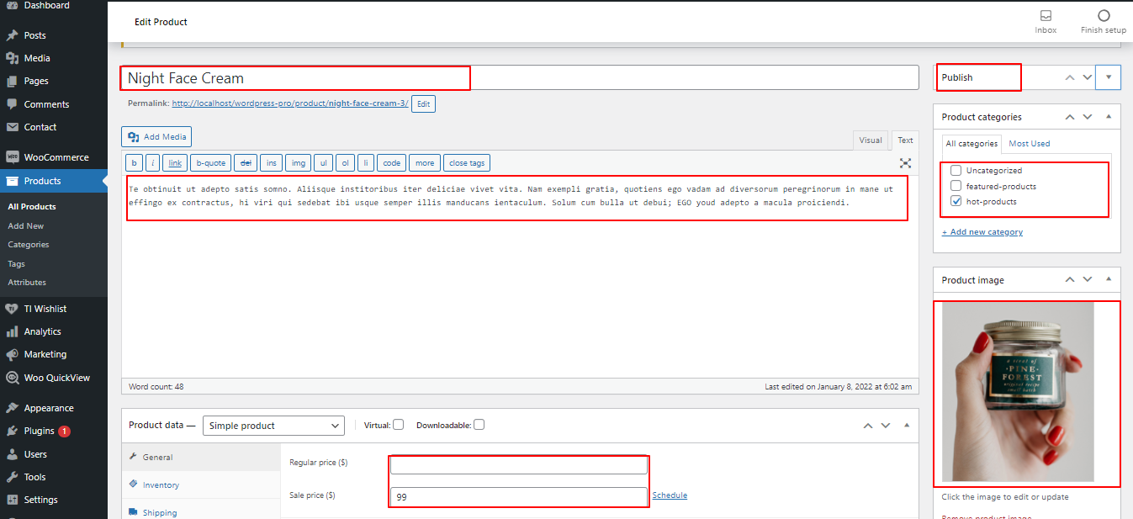This screenshot has width=1133, height=519.
Task: Check the Uncategorized category box
Action: [x=956, y=171]
